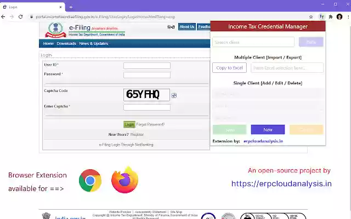The height and width of the screenshot is (219, 351).
Task: Bookmark this page with star icon
Action: [x=311, y=17]
